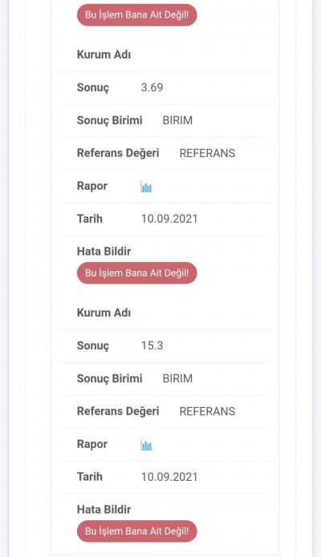This screenshot has height=557, width=321.
Task: Select BIRIM unit text in the 15.3 record
Action: pyautogui.click(x=177, y=378)
